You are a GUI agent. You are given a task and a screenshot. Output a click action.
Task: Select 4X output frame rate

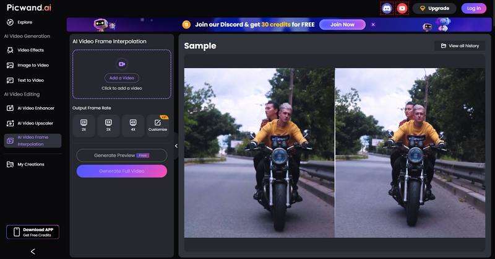pos(133,126)
